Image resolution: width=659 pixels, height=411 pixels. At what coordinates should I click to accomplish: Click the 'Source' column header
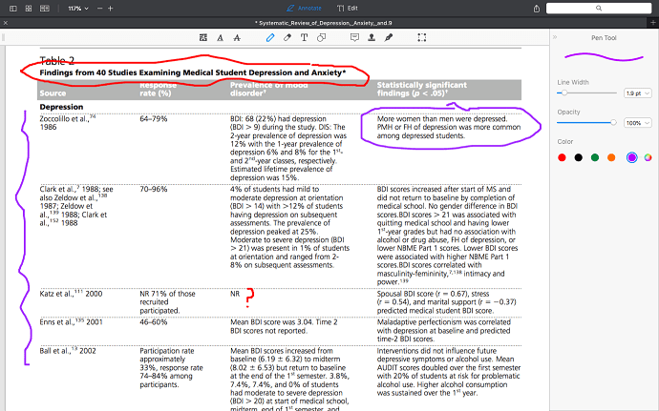pos(53,93)
